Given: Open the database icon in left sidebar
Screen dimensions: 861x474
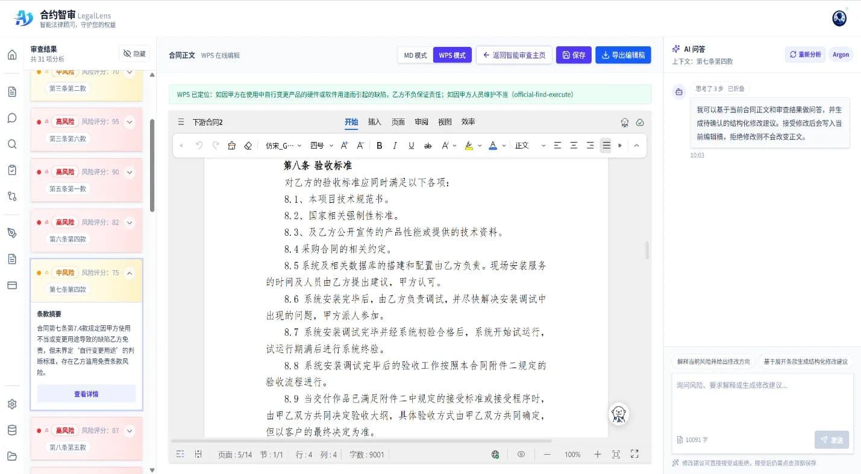Looking at the screenshot, I should click(x=12, y=430).
